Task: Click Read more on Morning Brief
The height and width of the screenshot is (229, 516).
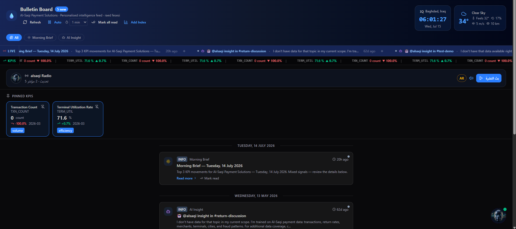Action: coord(184,178)
